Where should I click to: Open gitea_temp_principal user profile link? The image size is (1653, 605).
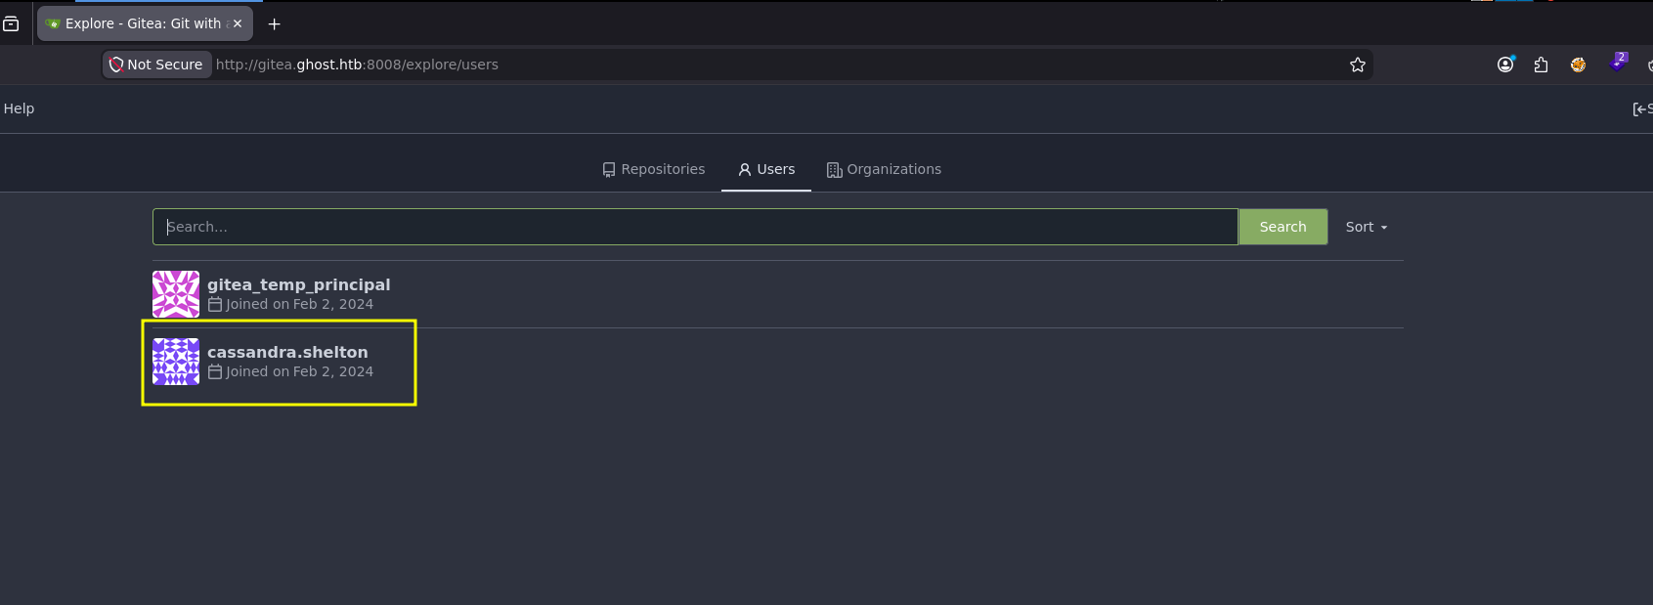point(298,284)
